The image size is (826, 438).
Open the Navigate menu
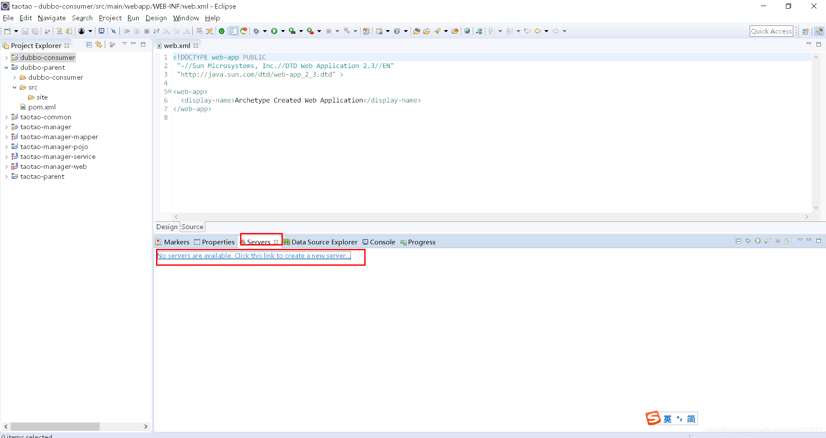[x=52, y=18]
